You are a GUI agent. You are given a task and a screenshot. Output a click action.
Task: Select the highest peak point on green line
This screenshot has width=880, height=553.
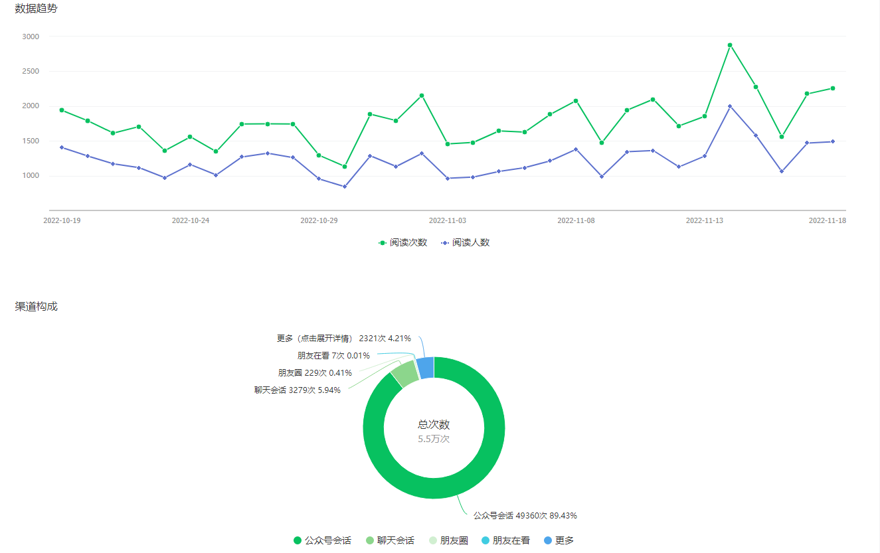pos(730,45)
